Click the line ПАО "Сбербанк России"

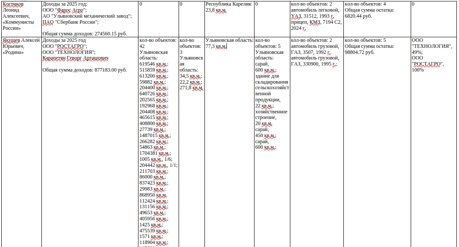point(71,22)
